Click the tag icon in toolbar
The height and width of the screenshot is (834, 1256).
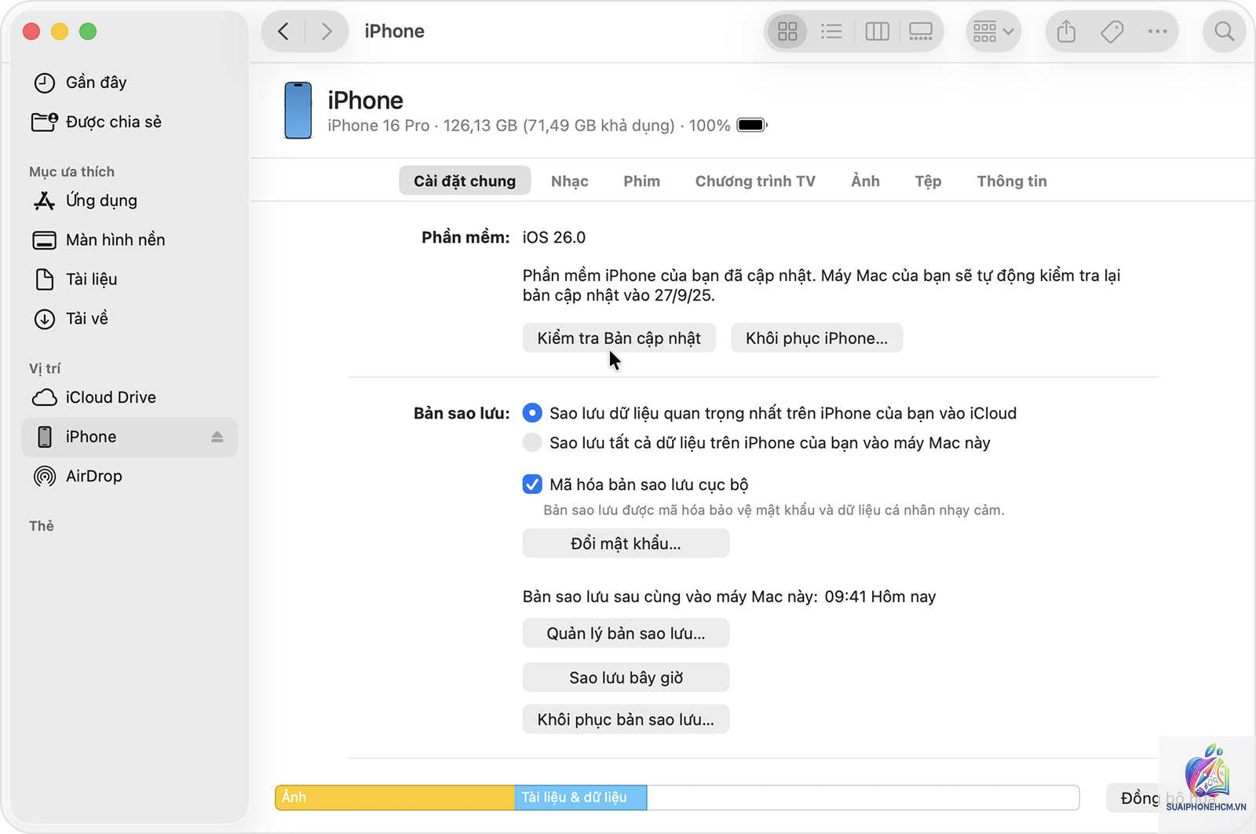1112,31
